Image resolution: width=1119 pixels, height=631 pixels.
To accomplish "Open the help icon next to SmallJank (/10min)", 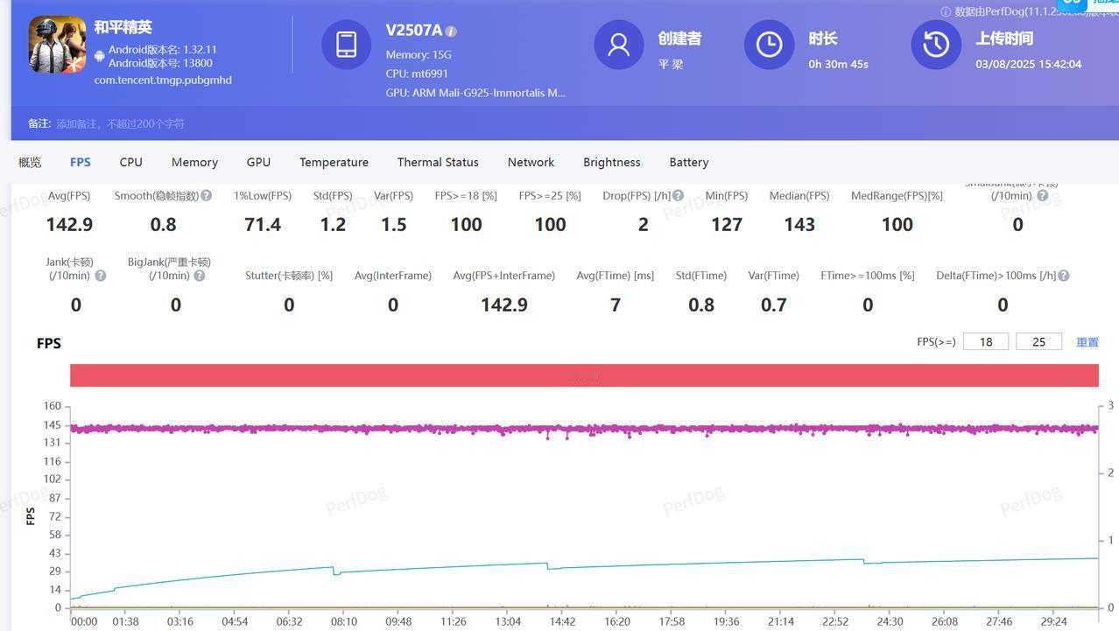I will click(1042, 195).
